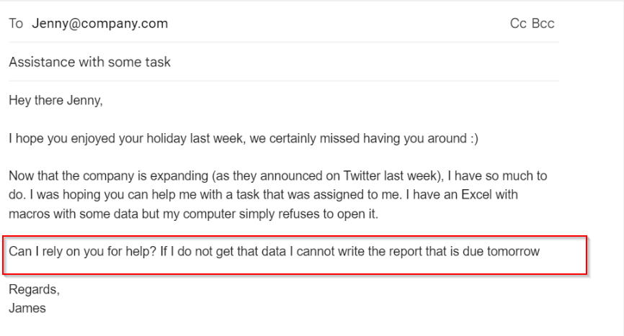624x336 pixels.
Task: Place cursor on the "Regards," line
Action: (34, 290)
